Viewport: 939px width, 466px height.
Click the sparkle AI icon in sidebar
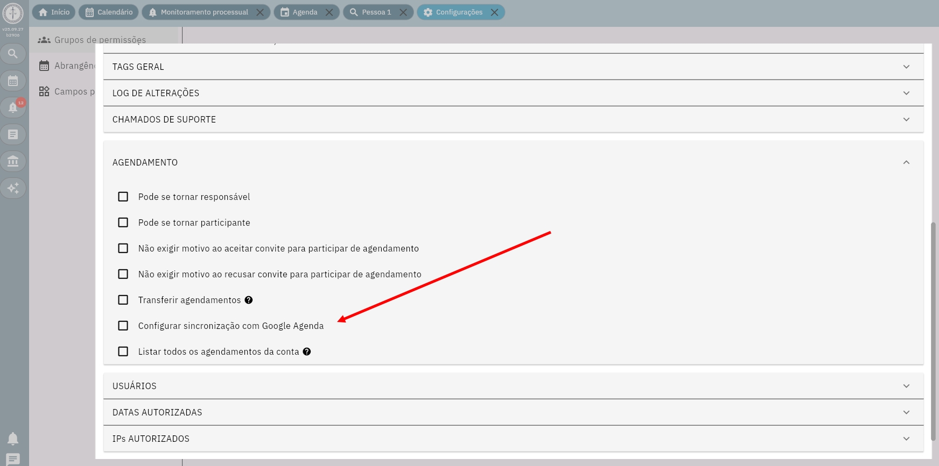(x=13, y=188)
